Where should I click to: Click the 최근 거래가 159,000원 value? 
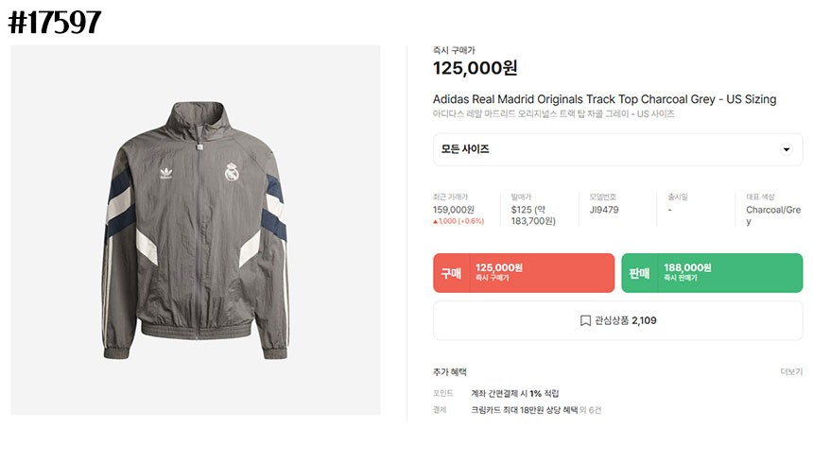click(454, 210)
